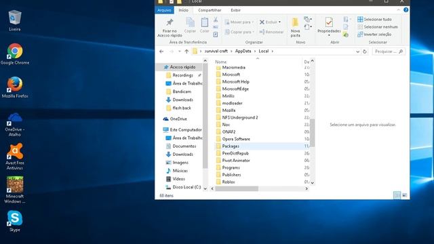Launch Avast Free Antivirus shortcut
Image resolution: width=434 pixels, height=244 pixels.
coord(15,157)
